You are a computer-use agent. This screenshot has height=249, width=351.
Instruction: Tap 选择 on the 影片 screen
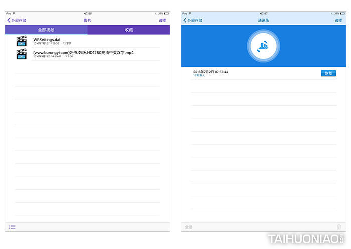click(162, 20)
